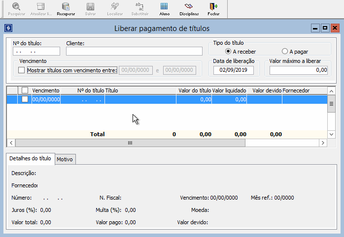The image size is (344, 237).
Task: Open the Disciplinas book icon
Action: point(189,7)
